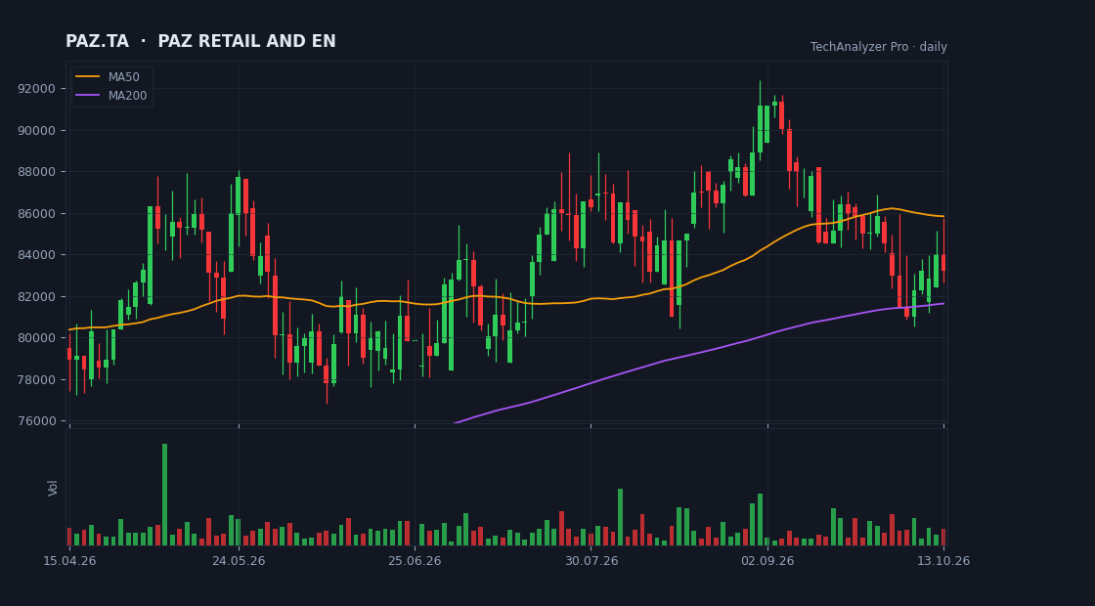The height and width of the screenshot is (606, 1095).
Task: Click the 90000 price axis label
Action: [x=38, y=131]
